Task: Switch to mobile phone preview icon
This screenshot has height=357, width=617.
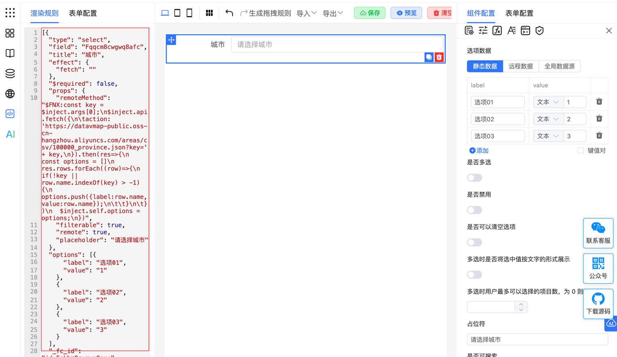Action: click(189, 13)
